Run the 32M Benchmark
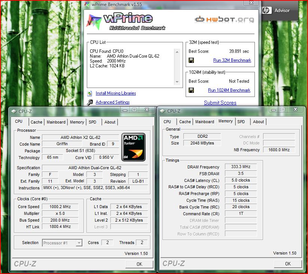 pyautogui.click(x=232, y=60)
